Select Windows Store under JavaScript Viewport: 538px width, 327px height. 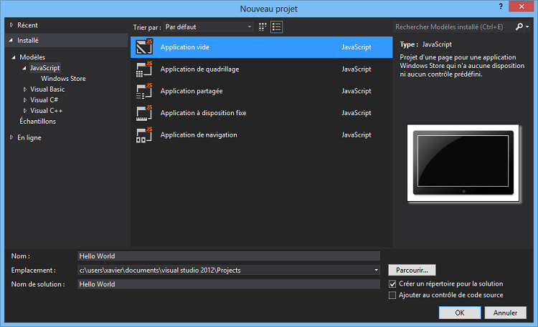point(63,79)
